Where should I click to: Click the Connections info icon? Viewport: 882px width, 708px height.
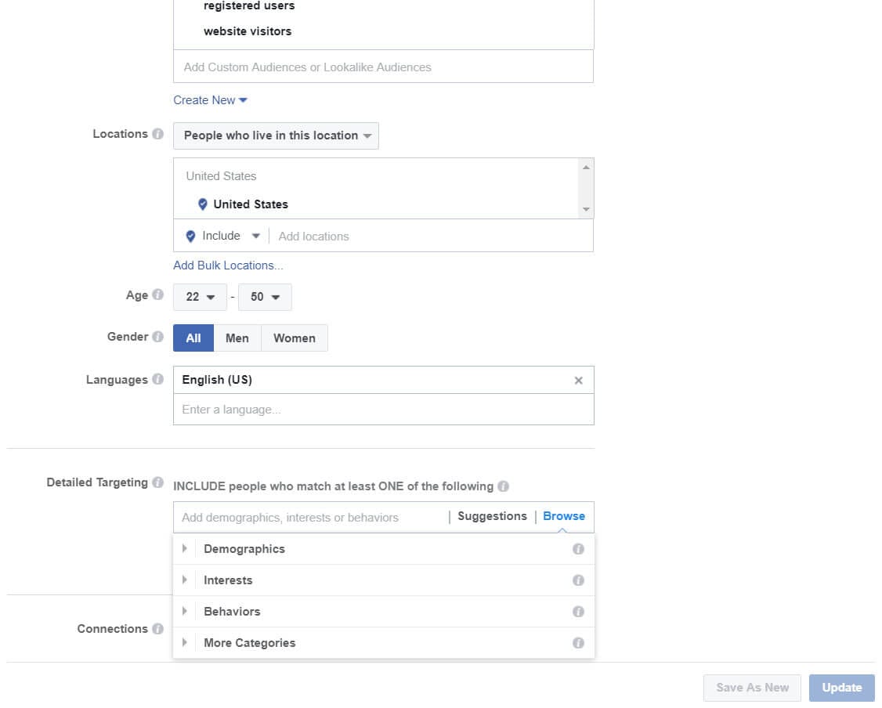(158, 629)
